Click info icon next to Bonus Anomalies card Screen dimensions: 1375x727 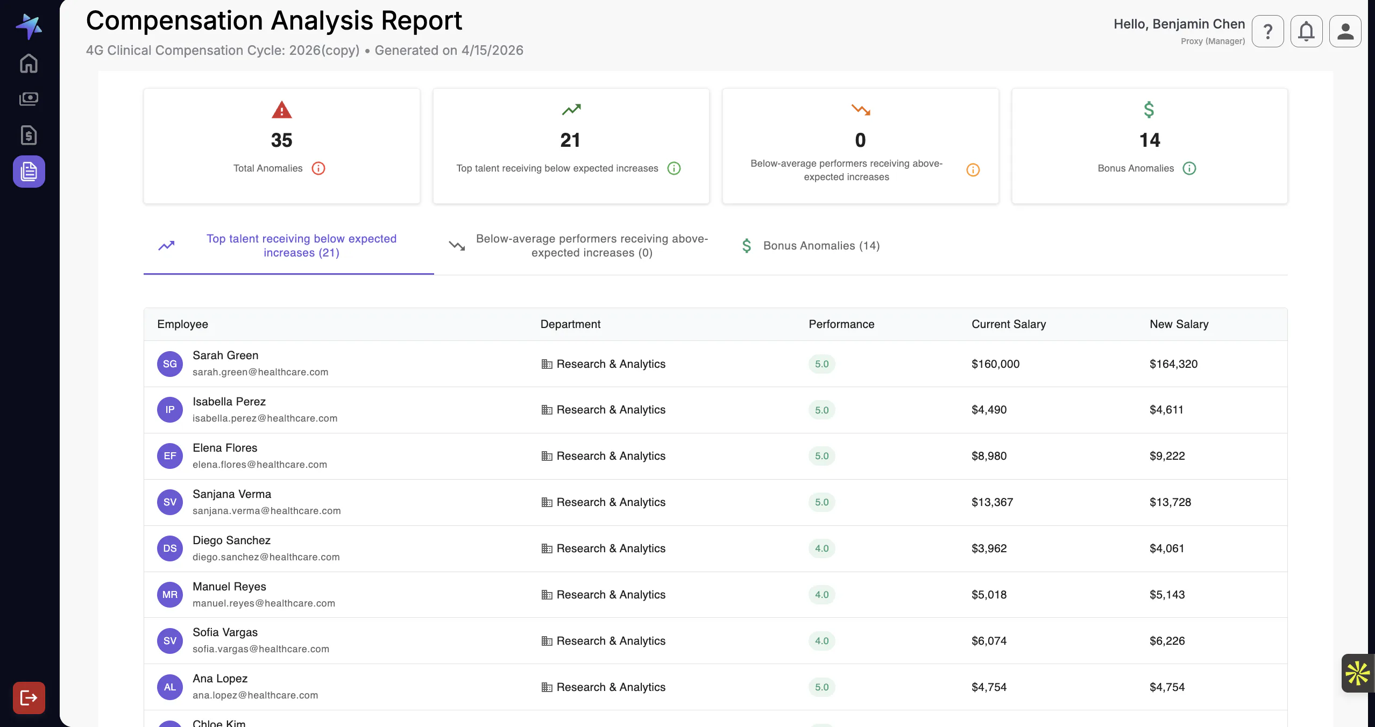(x=1189, y=168)
